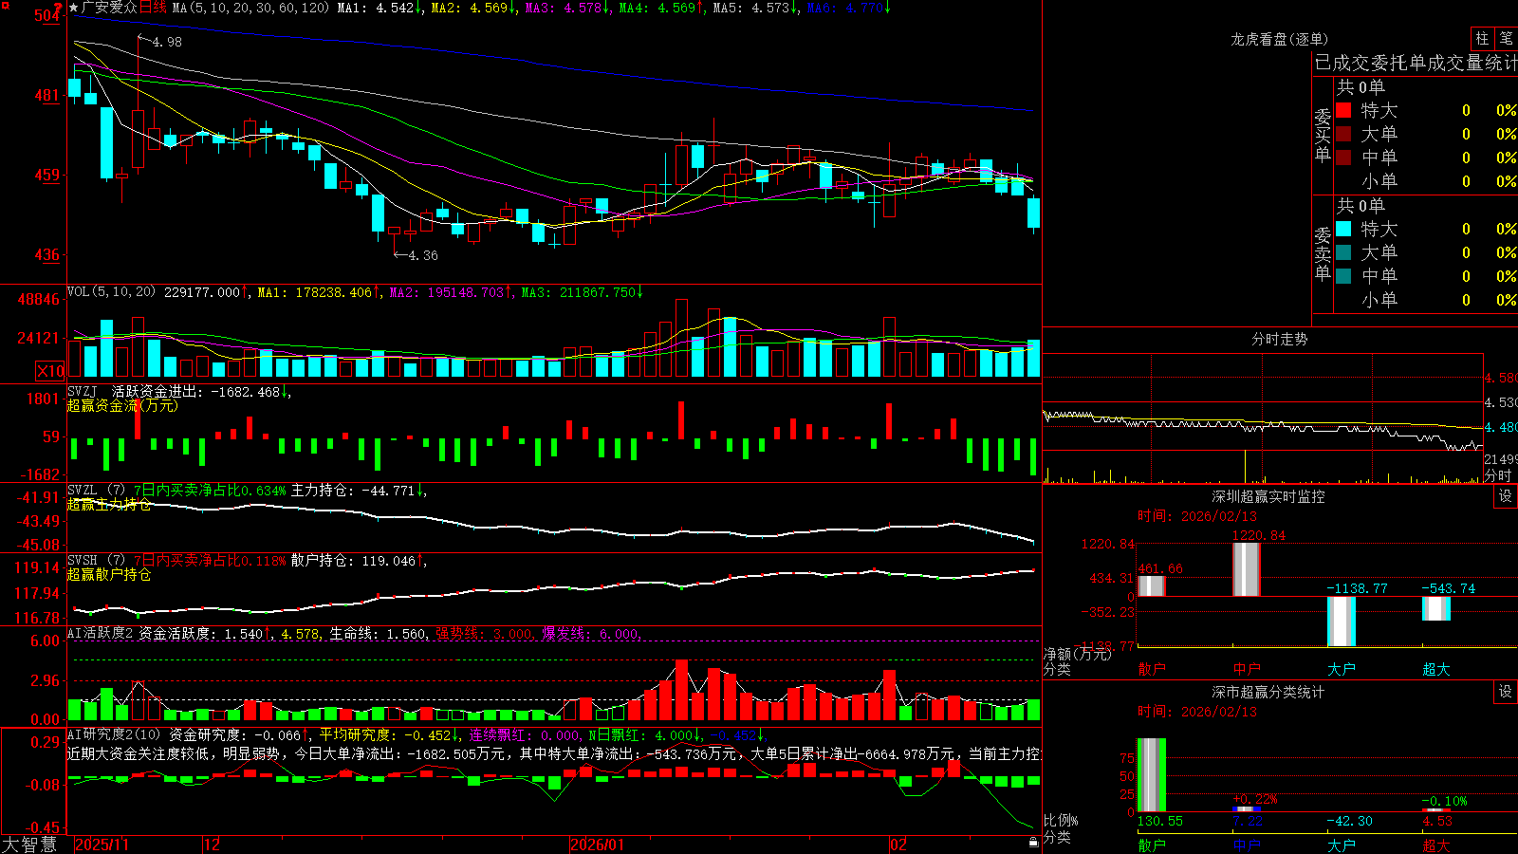Click the 分时走势 panel title
Viewport: 1518px width, 854px height.
(1280, 339)
